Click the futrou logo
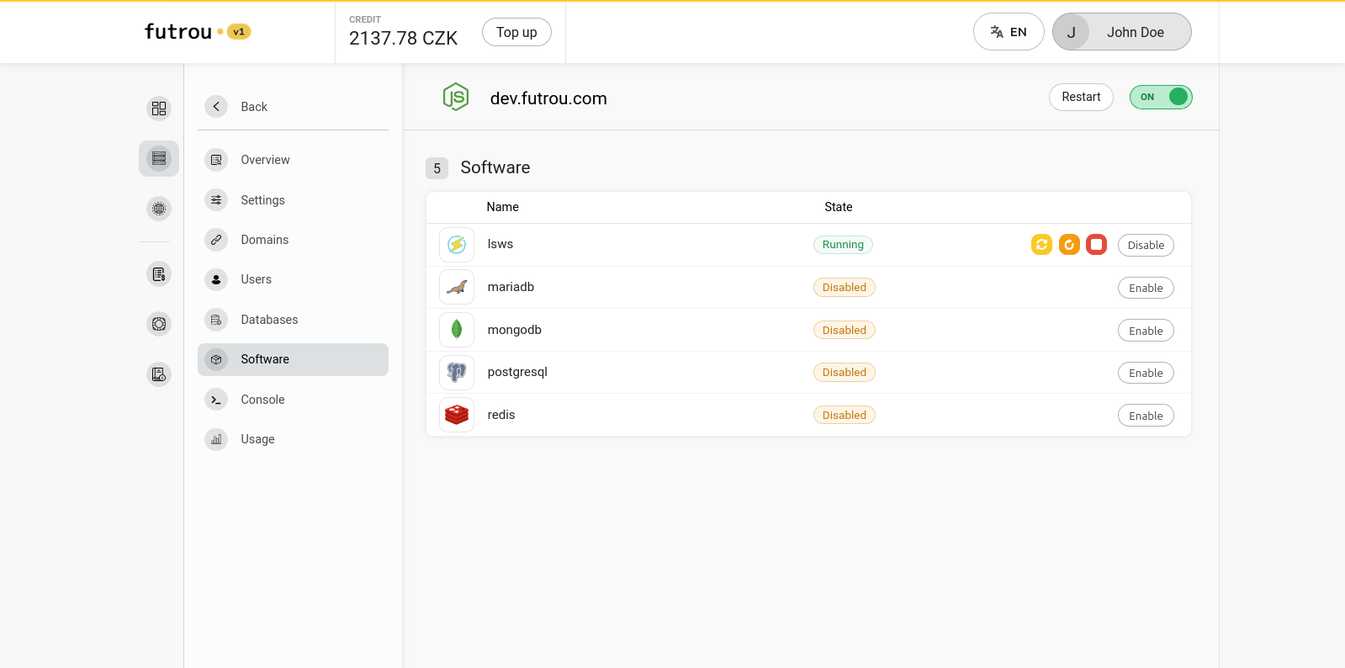Screen dimensions: 1345x668 click(x=178, y=32)
